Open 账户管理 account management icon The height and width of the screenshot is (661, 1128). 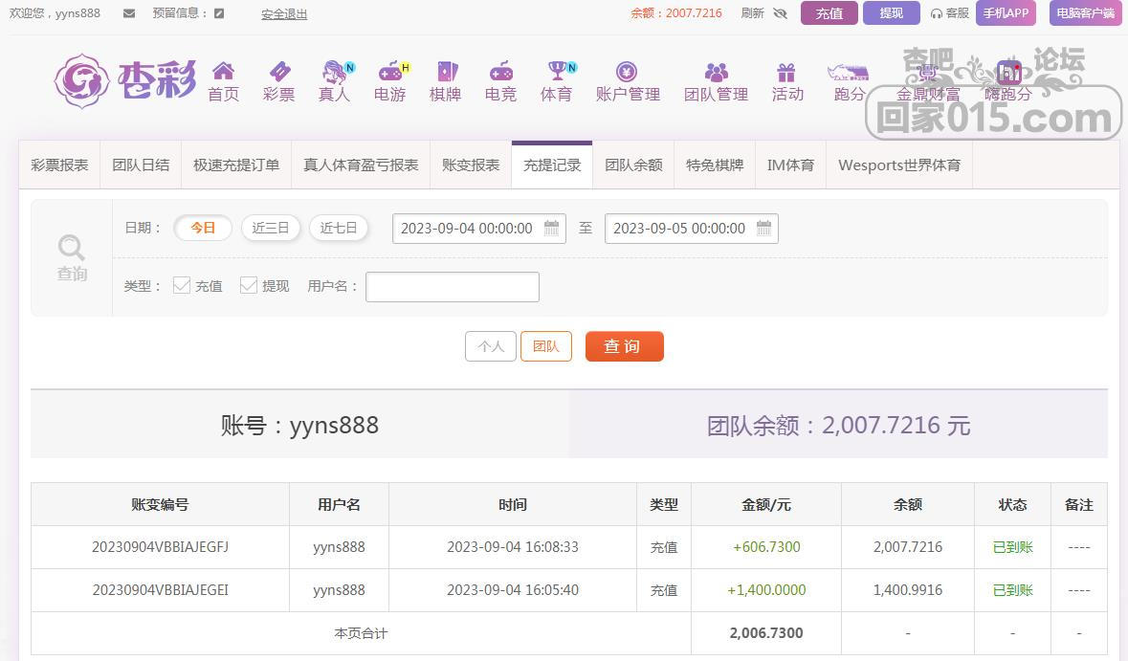click(x=627, y=72)
